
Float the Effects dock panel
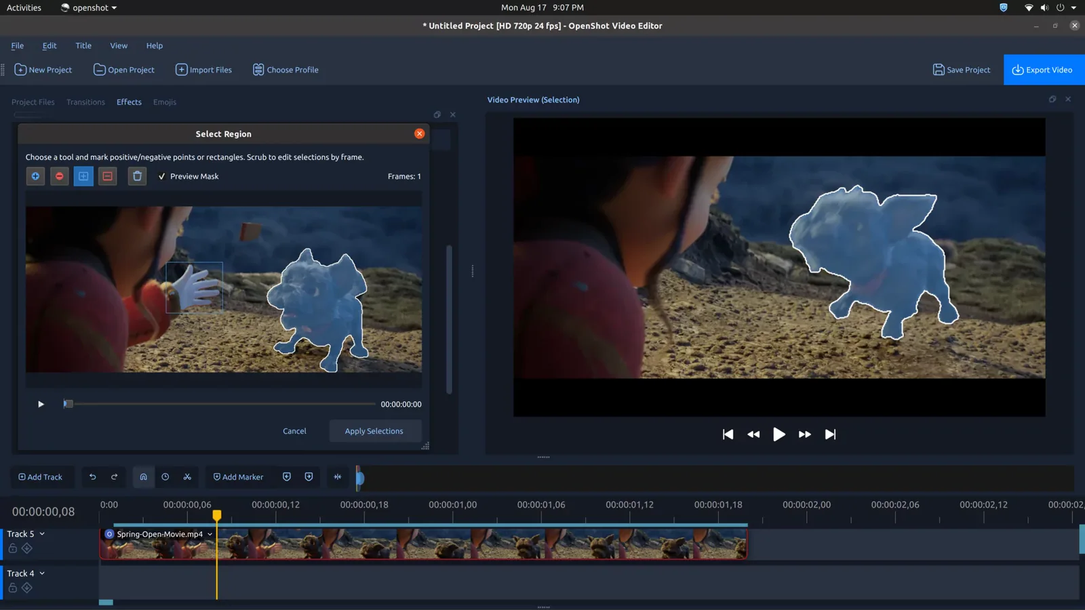(437, 115)
